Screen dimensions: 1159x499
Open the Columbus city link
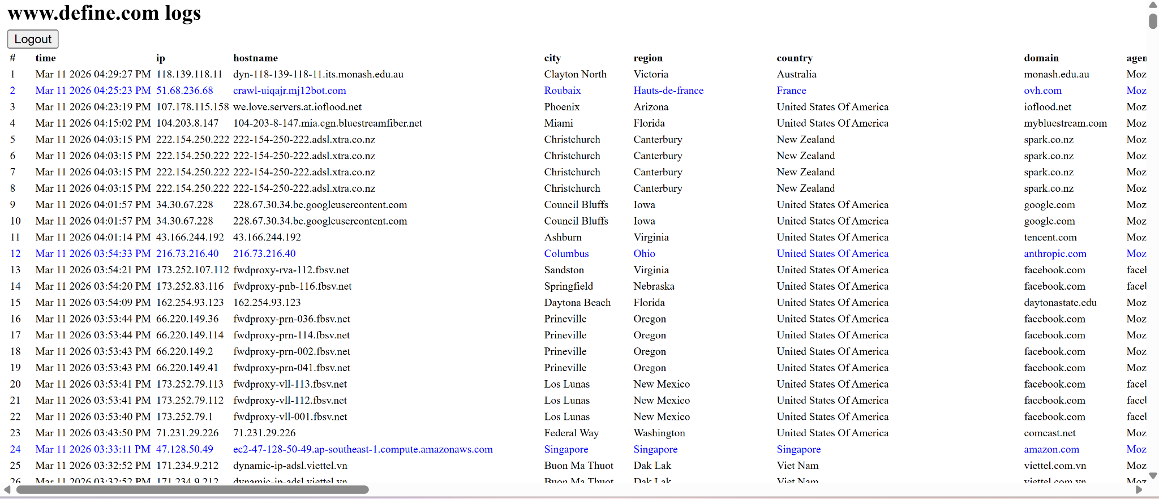566,253
